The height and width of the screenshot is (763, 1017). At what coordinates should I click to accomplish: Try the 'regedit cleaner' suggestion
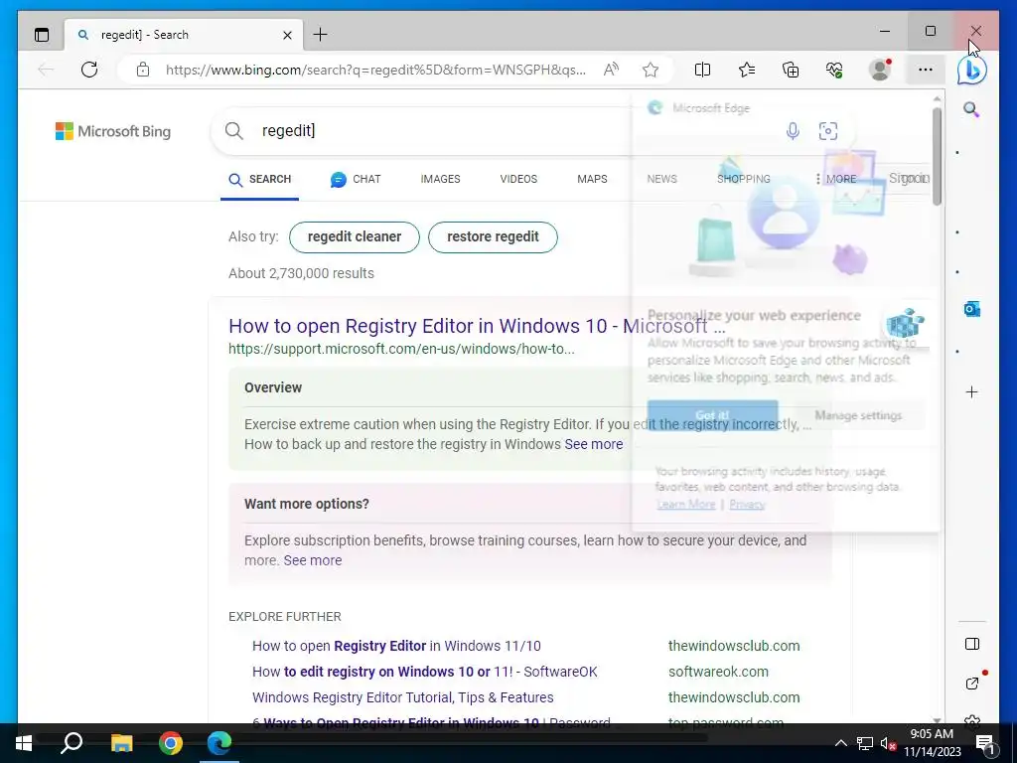pyautogui.click(x=355, y=236)
